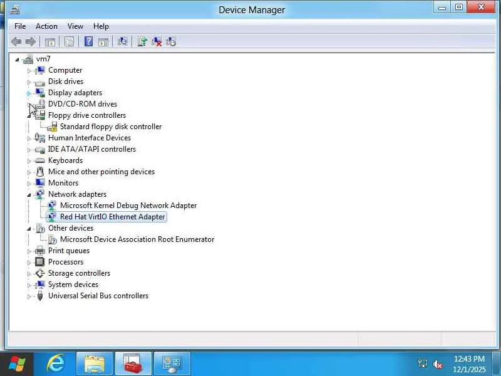501x376 pixels.
Task: Expand the Disk drives node arrow
Action: 29,82
